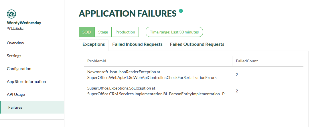Switch to Failed Outbound Requests tab
Screen dimensions: 310x127
tap(197, 44)
